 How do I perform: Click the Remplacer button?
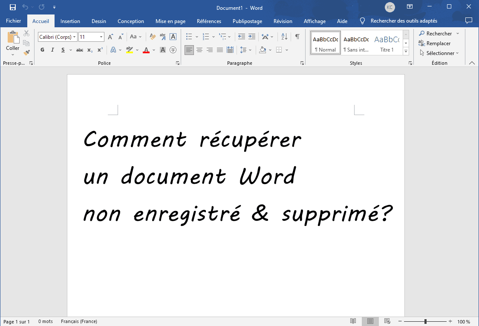click(x=435, y=43)
